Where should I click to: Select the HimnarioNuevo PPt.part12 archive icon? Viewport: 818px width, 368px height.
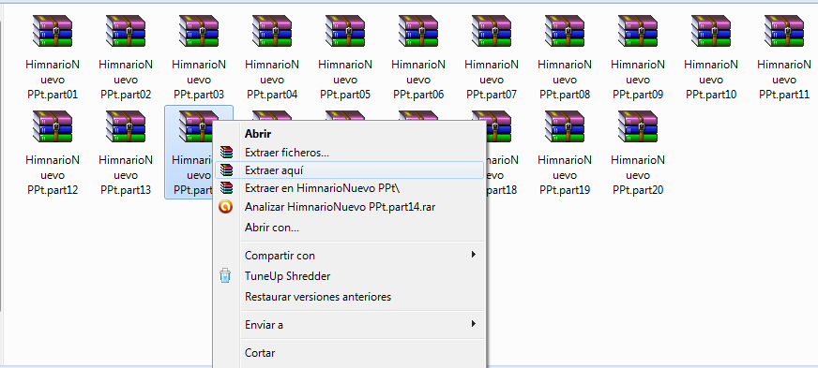coord(53,126)
